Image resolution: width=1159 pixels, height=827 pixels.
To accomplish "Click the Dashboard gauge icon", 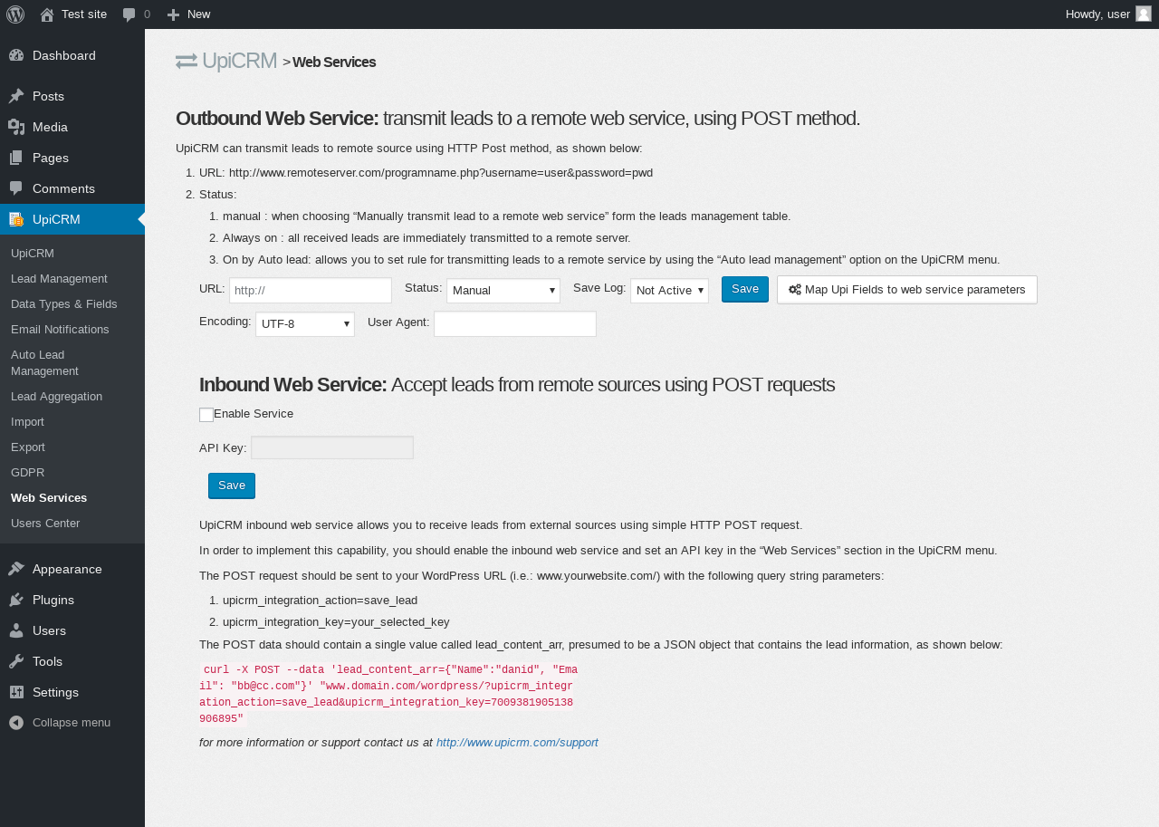I will tap(16, 55).
